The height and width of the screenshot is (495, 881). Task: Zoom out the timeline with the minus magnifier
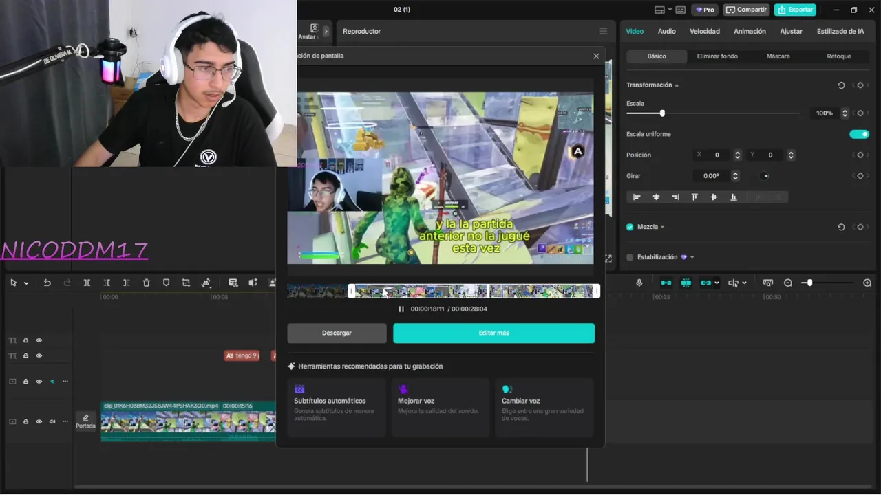(788, 283)
